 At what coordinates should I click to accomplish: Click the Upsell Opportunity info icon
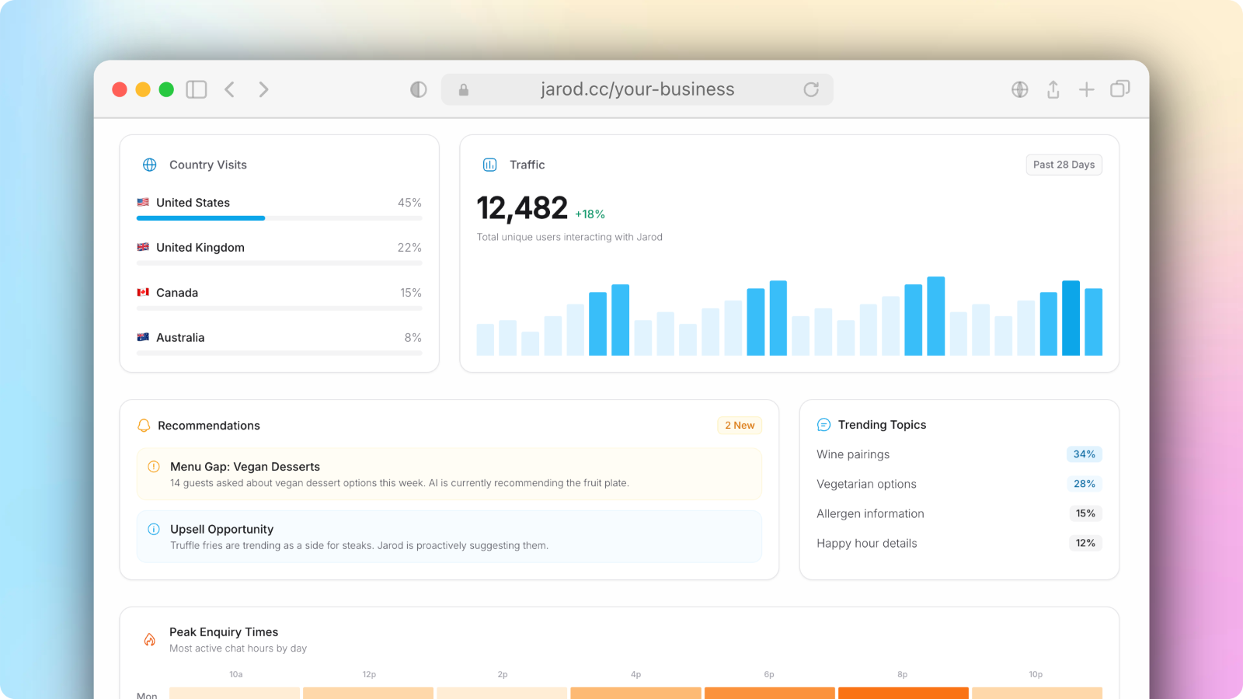154,529
